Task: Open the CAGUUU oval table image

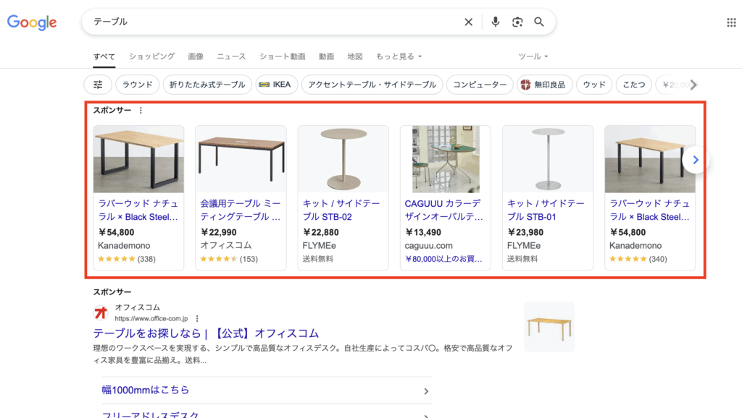Action: click(446, 159)
